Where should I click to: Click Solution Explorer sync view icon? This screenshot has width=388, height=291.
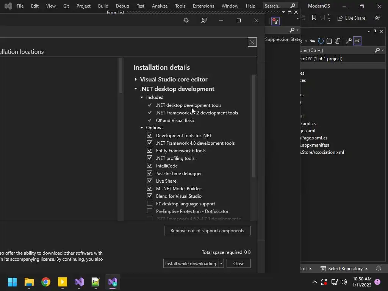pyautogui.click(x=313, y=41)
